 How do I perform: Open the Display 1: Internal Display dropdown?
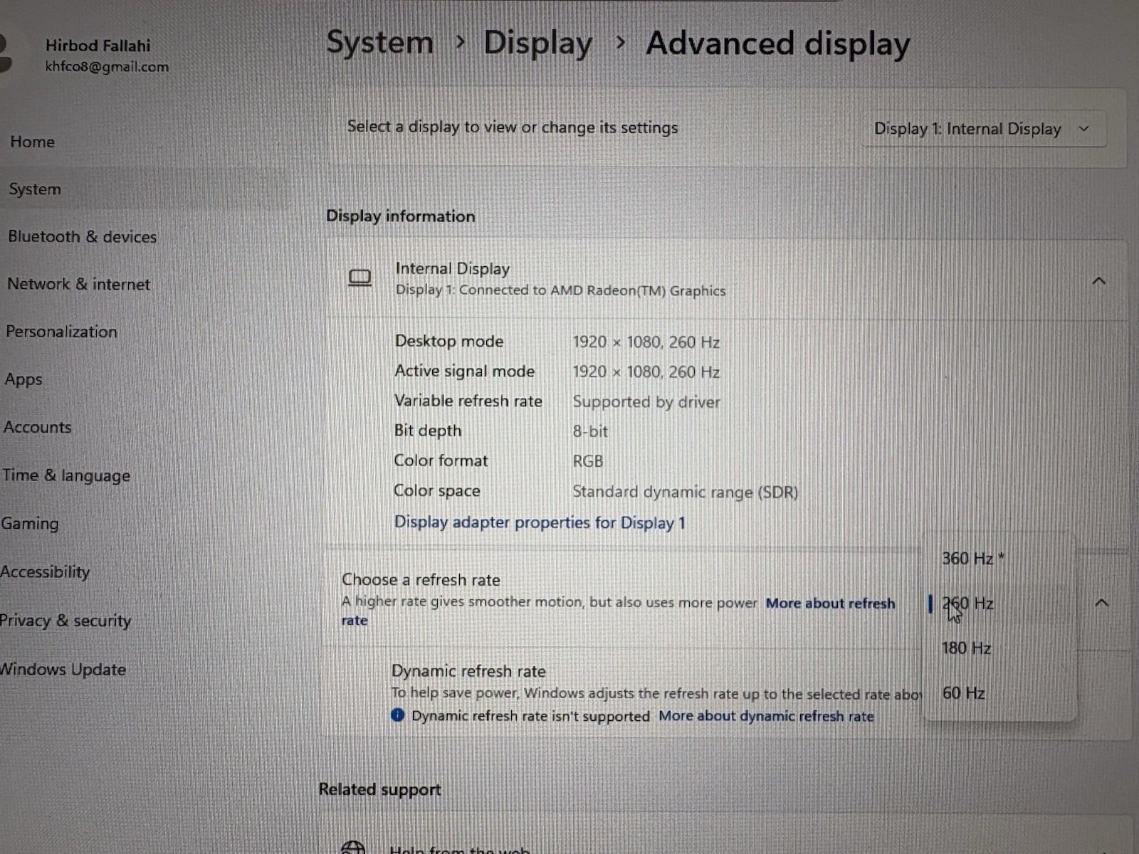click(983, 129)
